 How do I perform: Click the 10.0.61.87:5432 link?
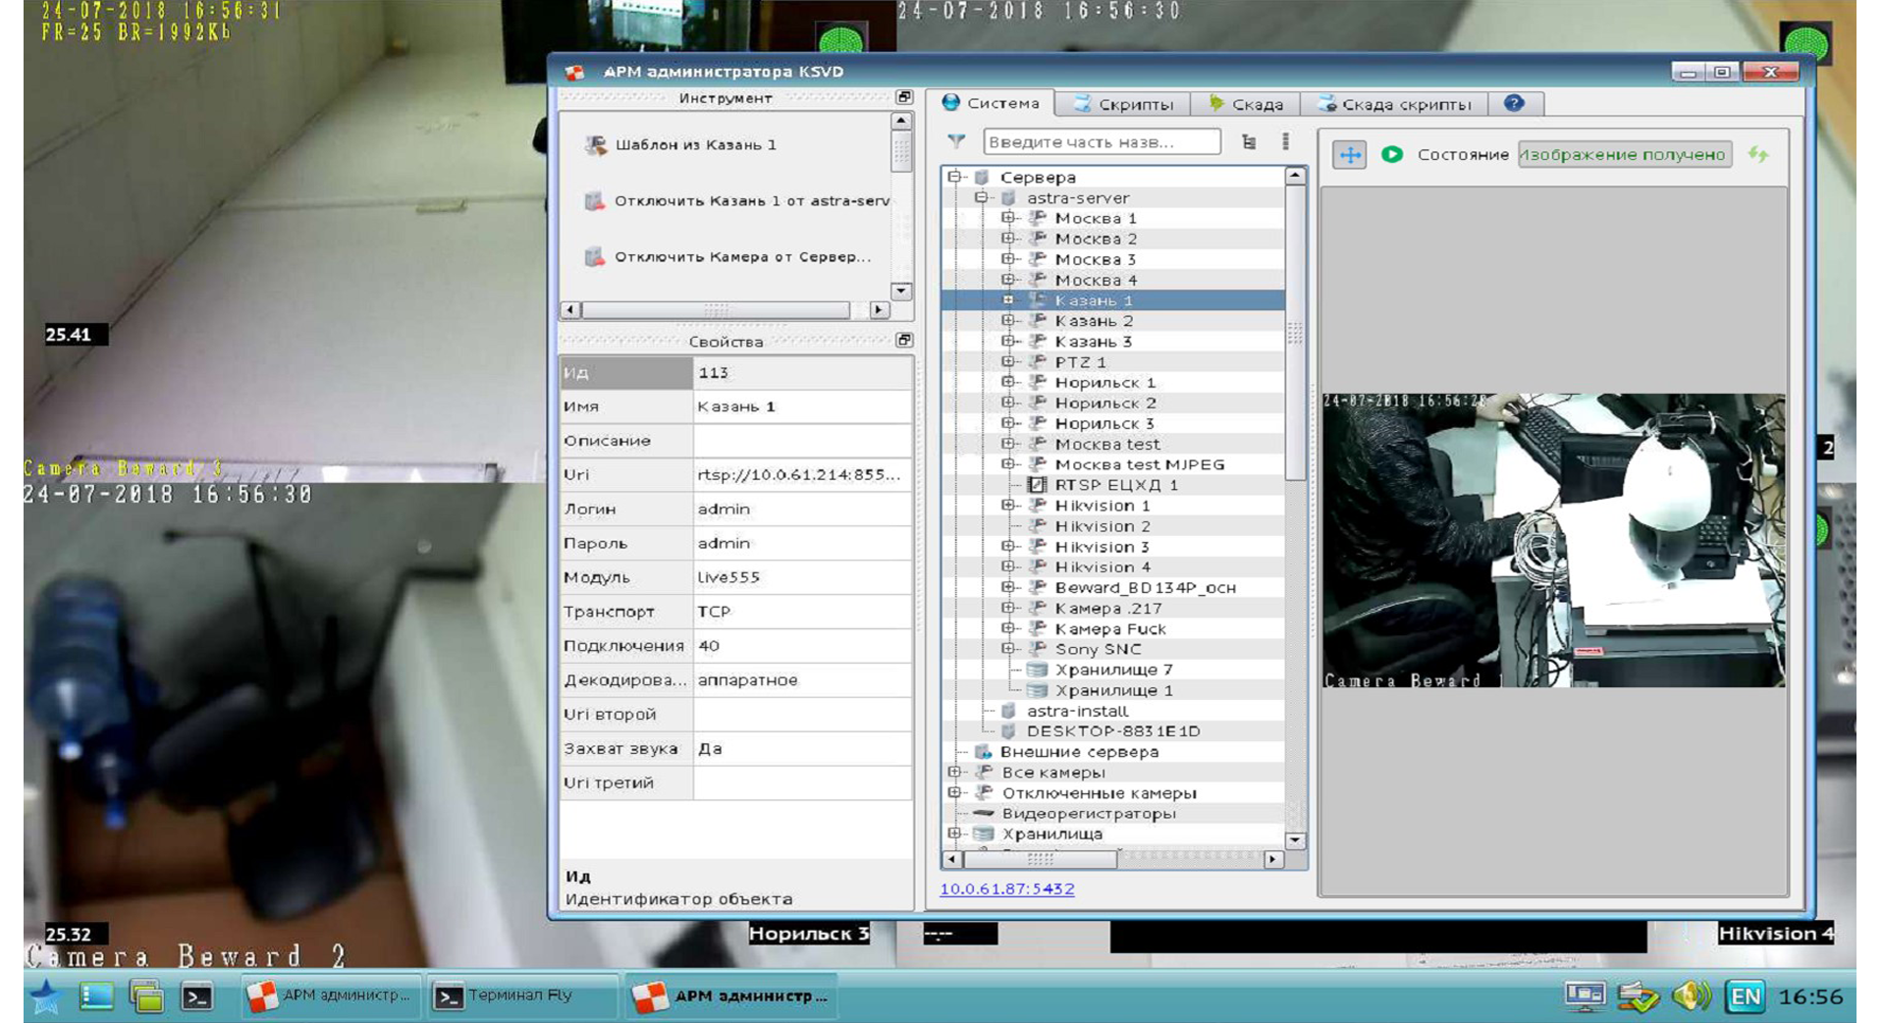tap(1006, 888)
